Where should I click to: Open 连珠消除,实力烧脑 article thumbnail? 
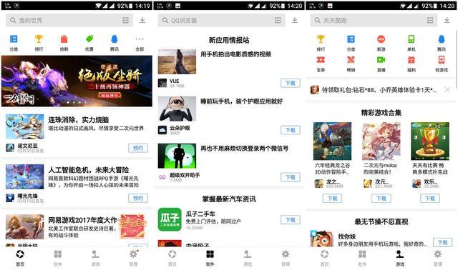coord(25,126)
